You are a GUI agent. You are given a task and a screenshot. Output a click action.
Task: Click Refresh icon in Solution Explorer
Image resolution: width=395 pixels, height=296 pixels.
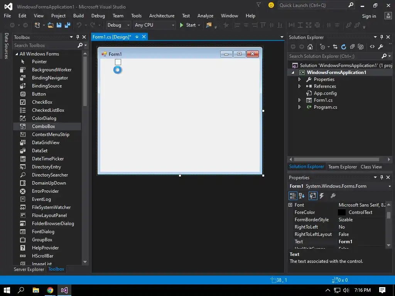pyautogui.click(x=344, y=47)
